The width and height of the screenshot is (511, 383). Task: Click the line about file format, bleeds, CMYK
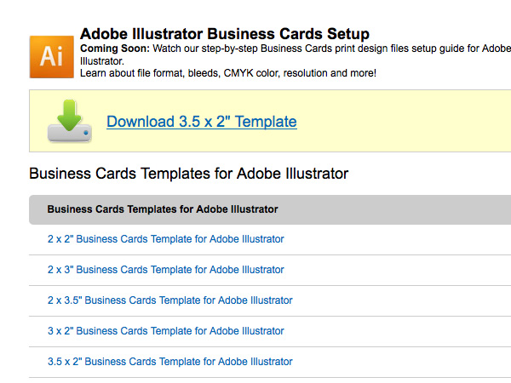pyautogui.click(x=228, y=73)
